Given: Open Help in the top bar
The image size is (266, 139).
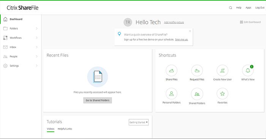Looking at the screenshot, I should (x=239, y=8).
